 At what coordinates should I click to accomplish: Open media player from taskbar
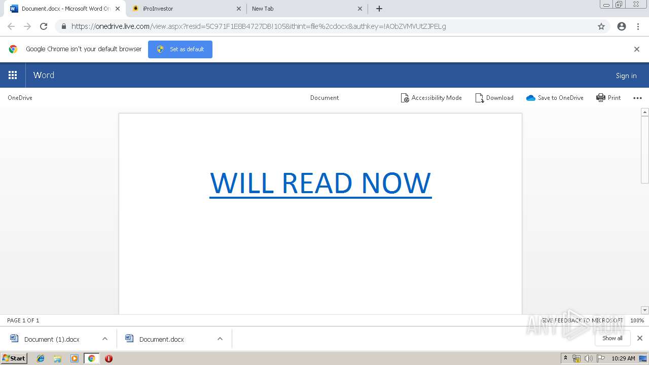click(75, 358)
